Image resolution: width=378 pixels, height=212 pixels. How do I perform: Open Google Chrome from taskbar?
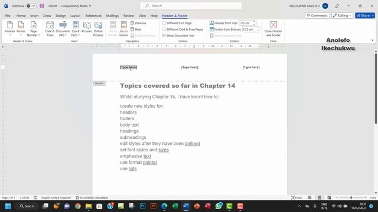point(77,206)
